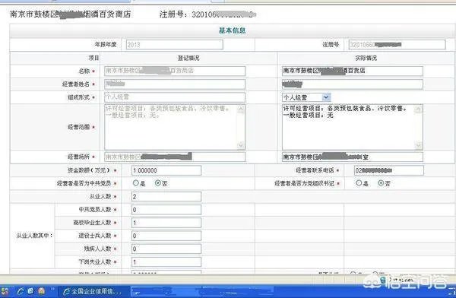Click the second quick launch icon beside IE
Viewport: 456px width, 298px height.
(x=30, y=291)
